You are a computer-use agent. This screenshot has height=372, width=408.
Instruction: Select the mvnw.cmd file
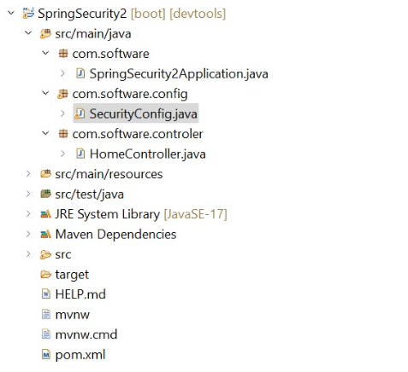pos(86,334)
